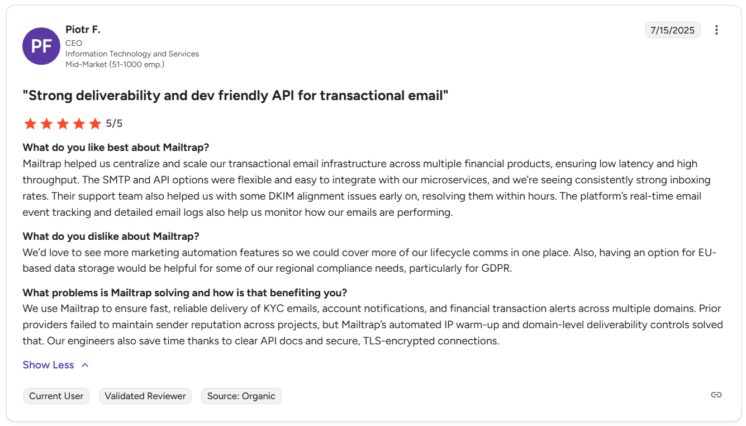Copy the review permalink using the chain icon
The image size is (746, 426).
pos(716,394)
